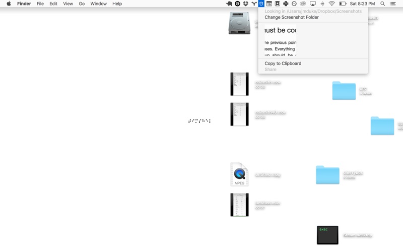403x252 pixels.
Task: Click the Creative Cloud menu bar icon
Action: tap(303, 4)
